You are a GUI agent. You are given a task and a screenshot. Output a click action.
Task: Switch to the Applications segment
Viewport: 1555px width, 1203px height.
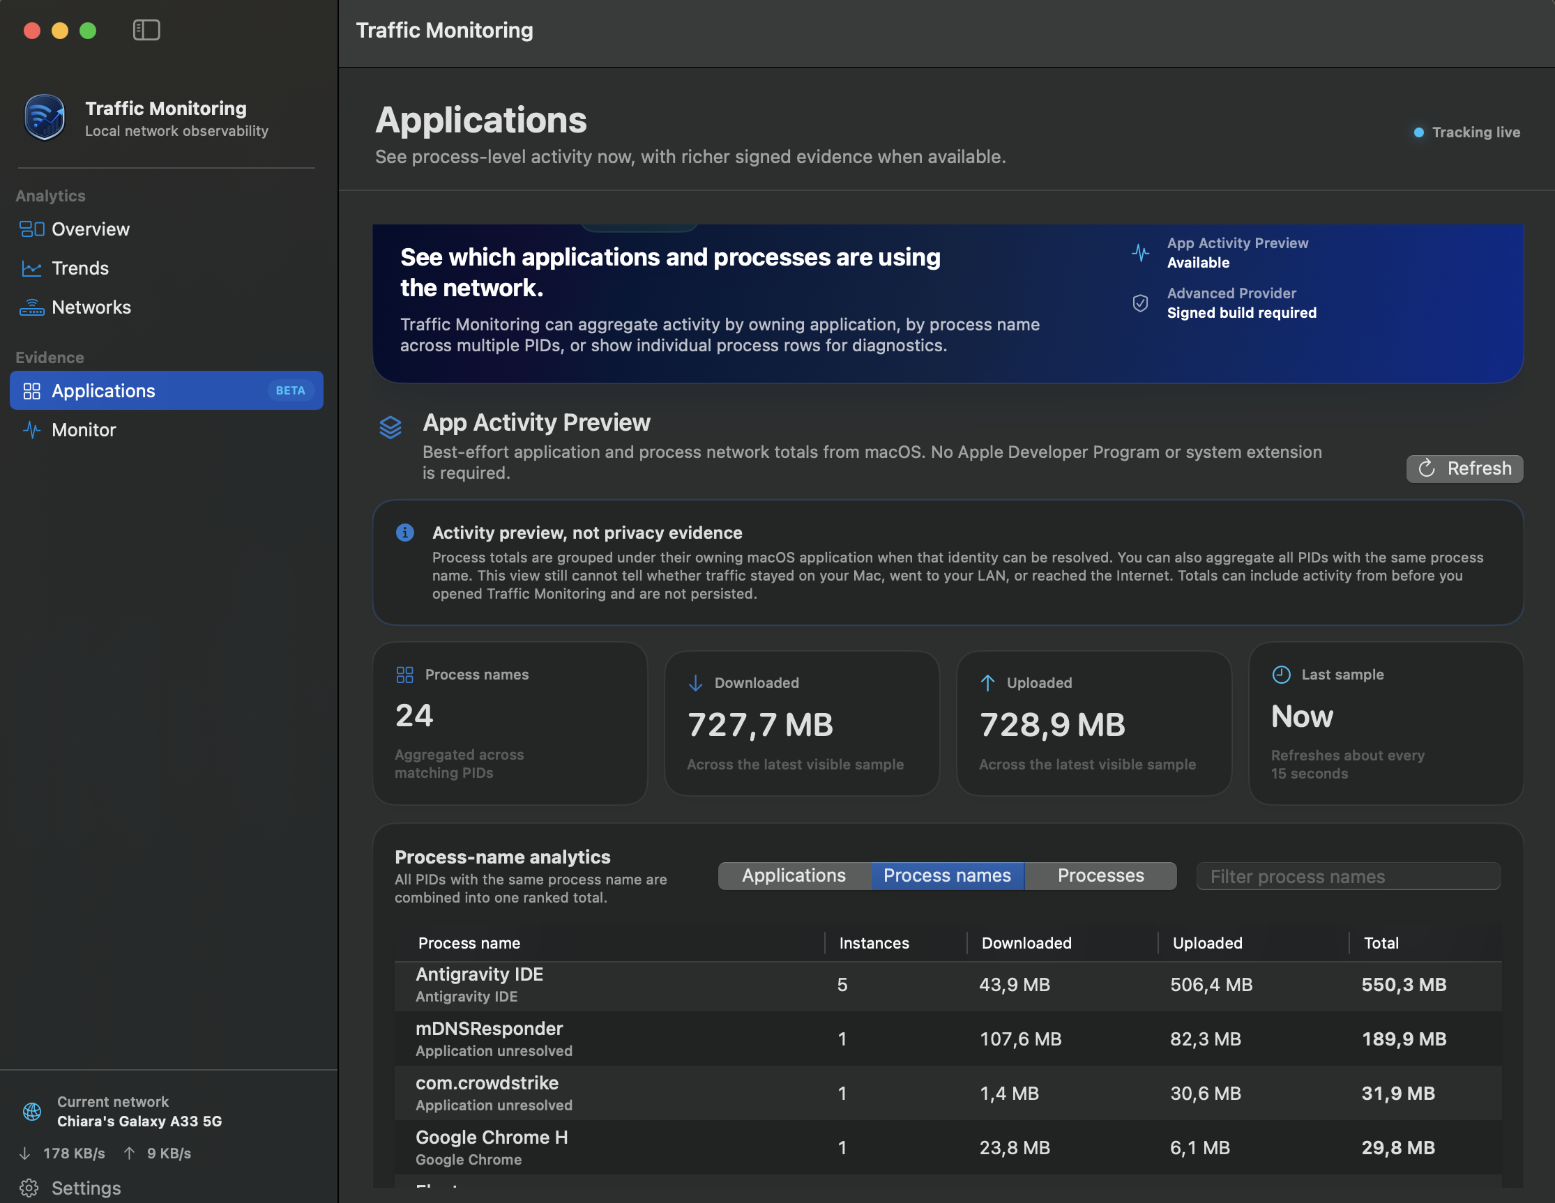[x=794, y=875]
